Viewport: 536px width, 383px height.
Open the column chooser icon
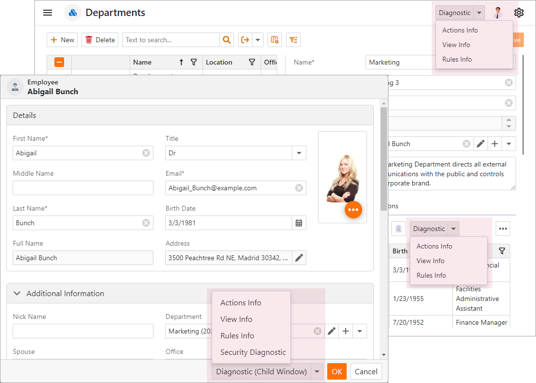274,40
